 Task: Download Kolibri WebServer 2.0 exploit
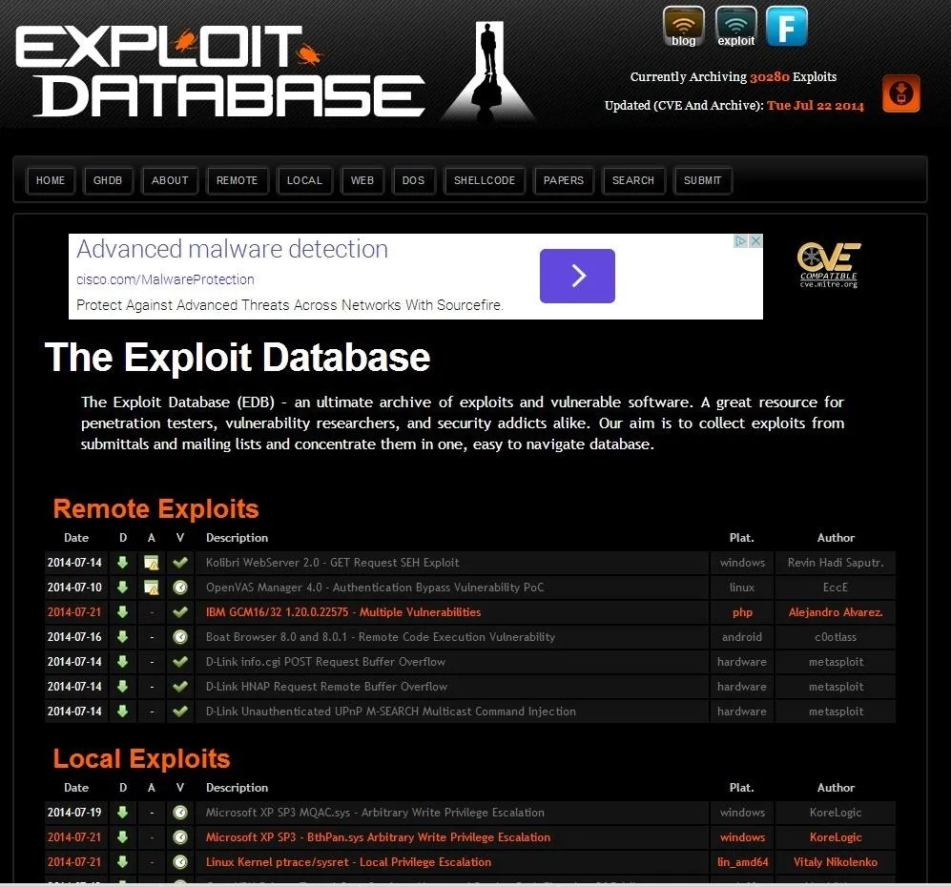click(x=122, y=563)
